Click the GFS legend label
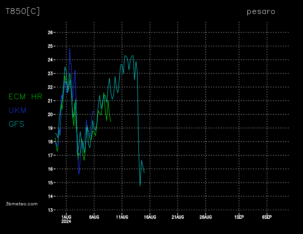The height and width of the screenshot is (234, 303). pos(17,124)
